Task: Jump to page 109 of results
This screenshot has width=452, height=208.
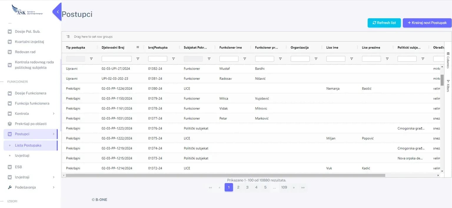Action: [x=284, y=187]
